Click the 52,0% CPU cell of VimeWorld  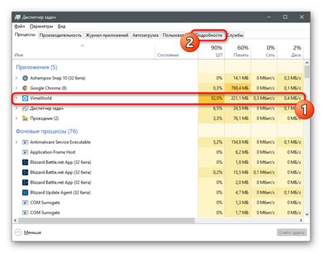(x=211, y=98)
